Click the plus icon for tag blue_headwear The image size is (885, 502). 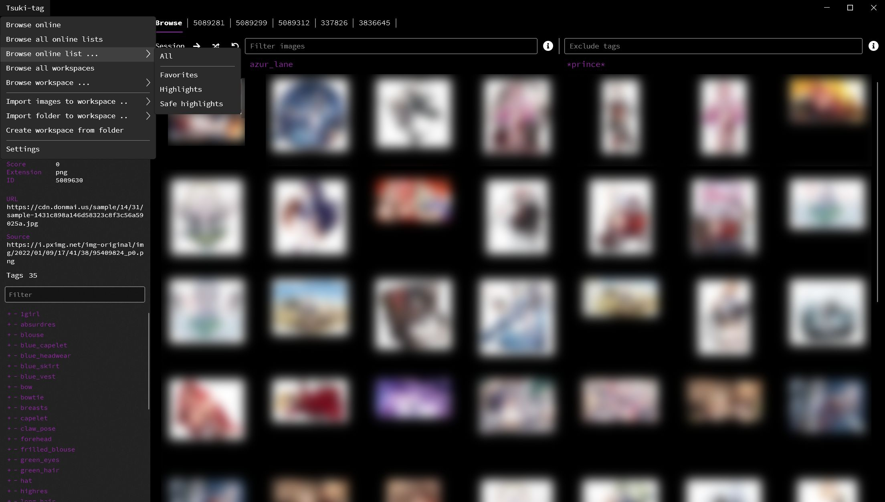click(x=9, y=356)
